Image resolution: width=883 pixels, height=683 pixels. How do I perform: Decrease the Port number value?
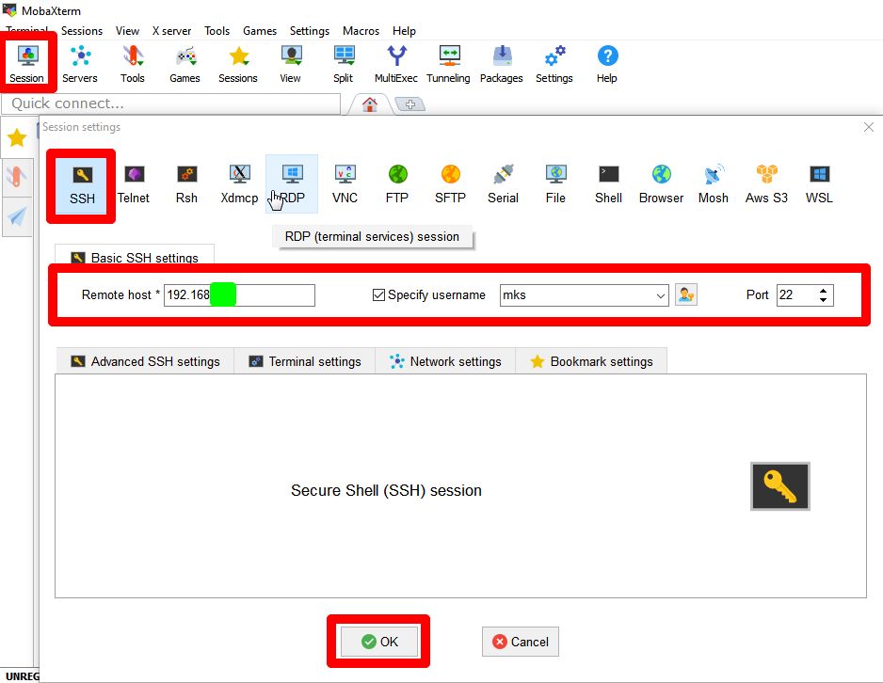[824, 300]
